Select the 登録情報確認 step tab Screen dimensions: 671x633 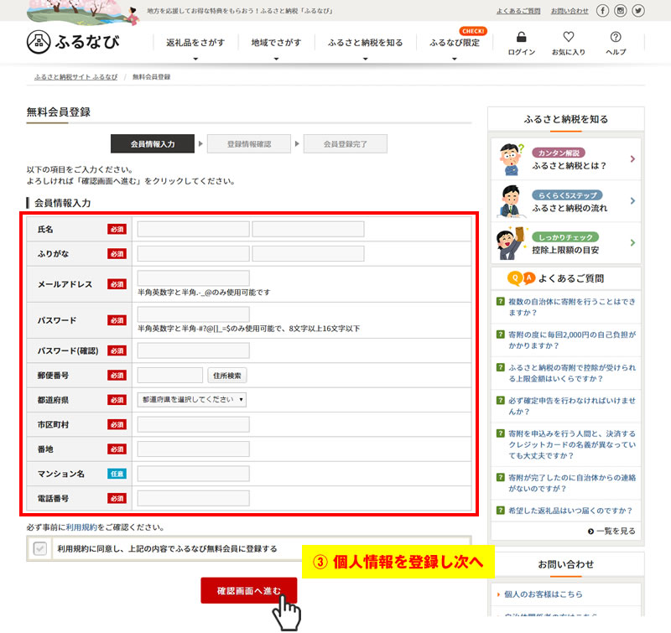pyautogui.click(x=248, y=144)
